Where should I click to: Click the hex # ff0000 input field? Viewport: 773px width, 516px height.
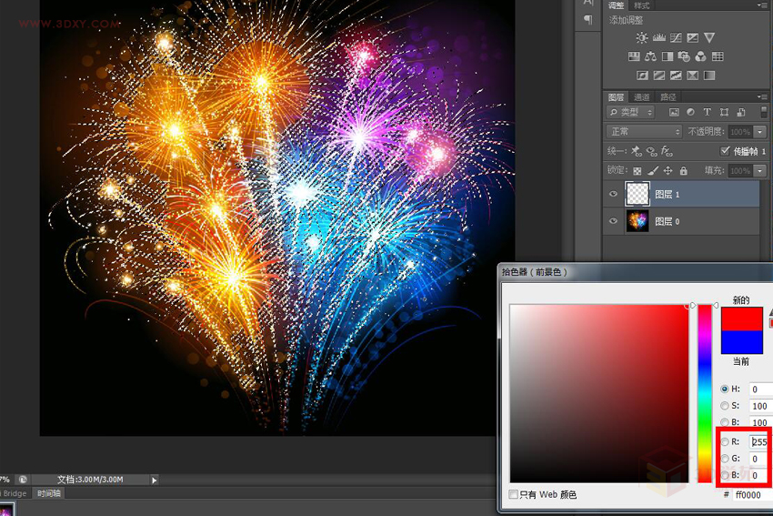click(x=752, y=494)
